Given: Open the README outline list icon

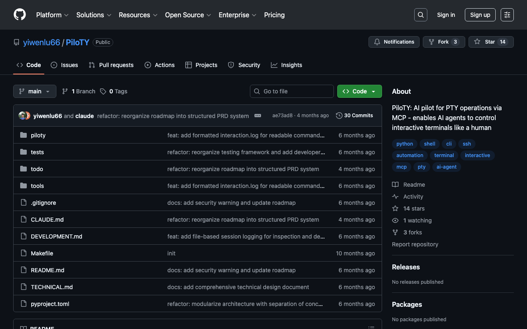Looking at the screenshot, I should click(371, 327).
